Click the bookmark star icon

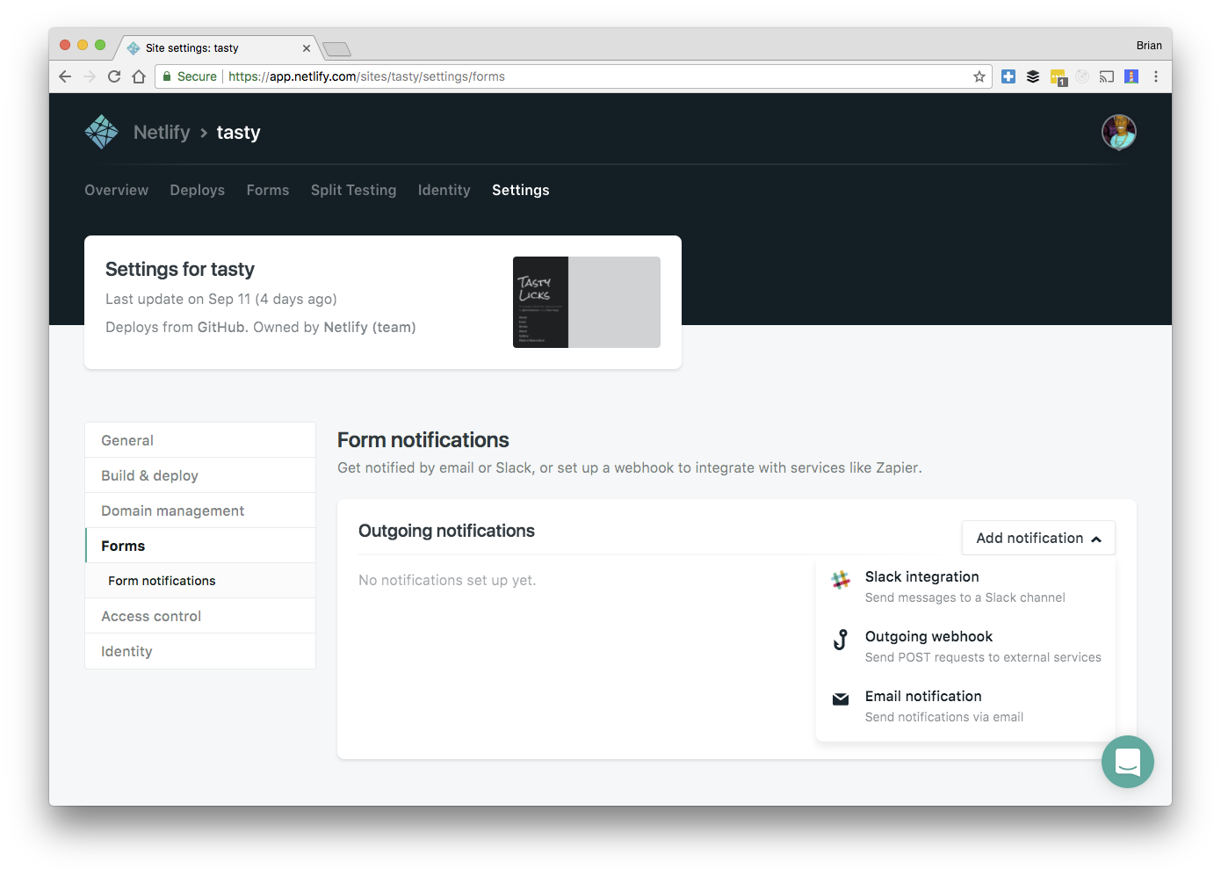[x=979, y=76]
